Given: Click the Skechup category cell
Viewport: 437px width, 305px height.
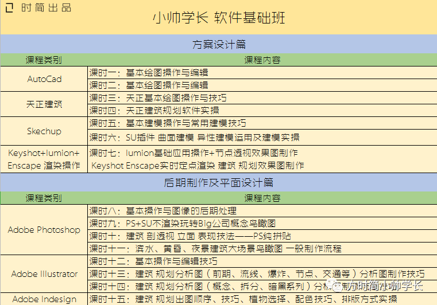Looking at the screenshot, I should 44,131.
